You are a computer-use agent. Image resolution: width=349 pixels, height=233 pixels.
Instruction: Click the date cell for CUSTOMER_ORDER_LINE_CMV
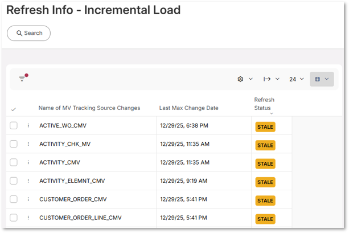(184, 218)
